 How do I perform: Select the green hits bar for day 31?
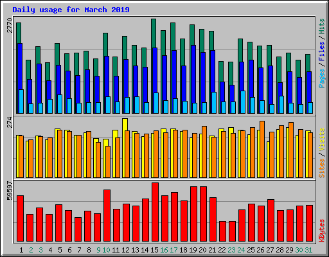308,62
